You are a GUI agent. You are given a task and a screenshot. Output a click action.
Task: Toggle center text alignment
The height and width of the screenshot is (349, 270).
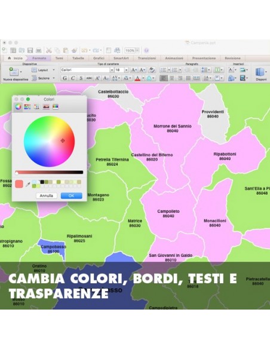tap(171, 78)
